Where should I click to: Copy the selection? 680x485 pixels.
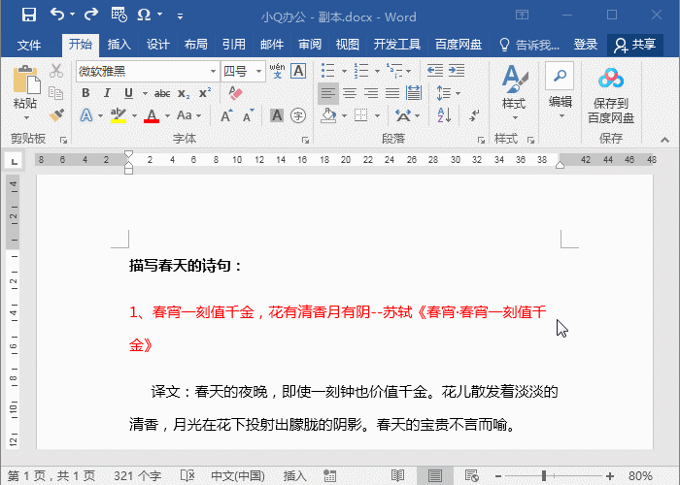tap(56, 93)
